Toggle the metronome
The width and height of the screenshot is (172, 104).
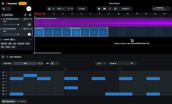click(x=49, y=9)
